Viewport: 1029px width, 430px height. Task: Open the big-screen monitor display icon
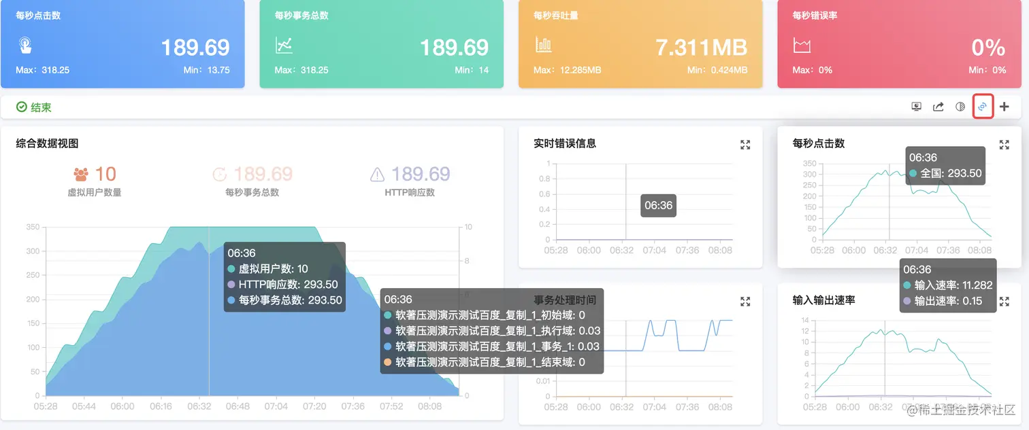coord(917,107)
